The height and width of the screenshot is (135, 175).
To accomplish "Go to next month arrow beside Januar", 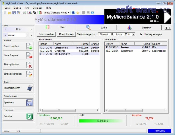I will pos(31,35).
